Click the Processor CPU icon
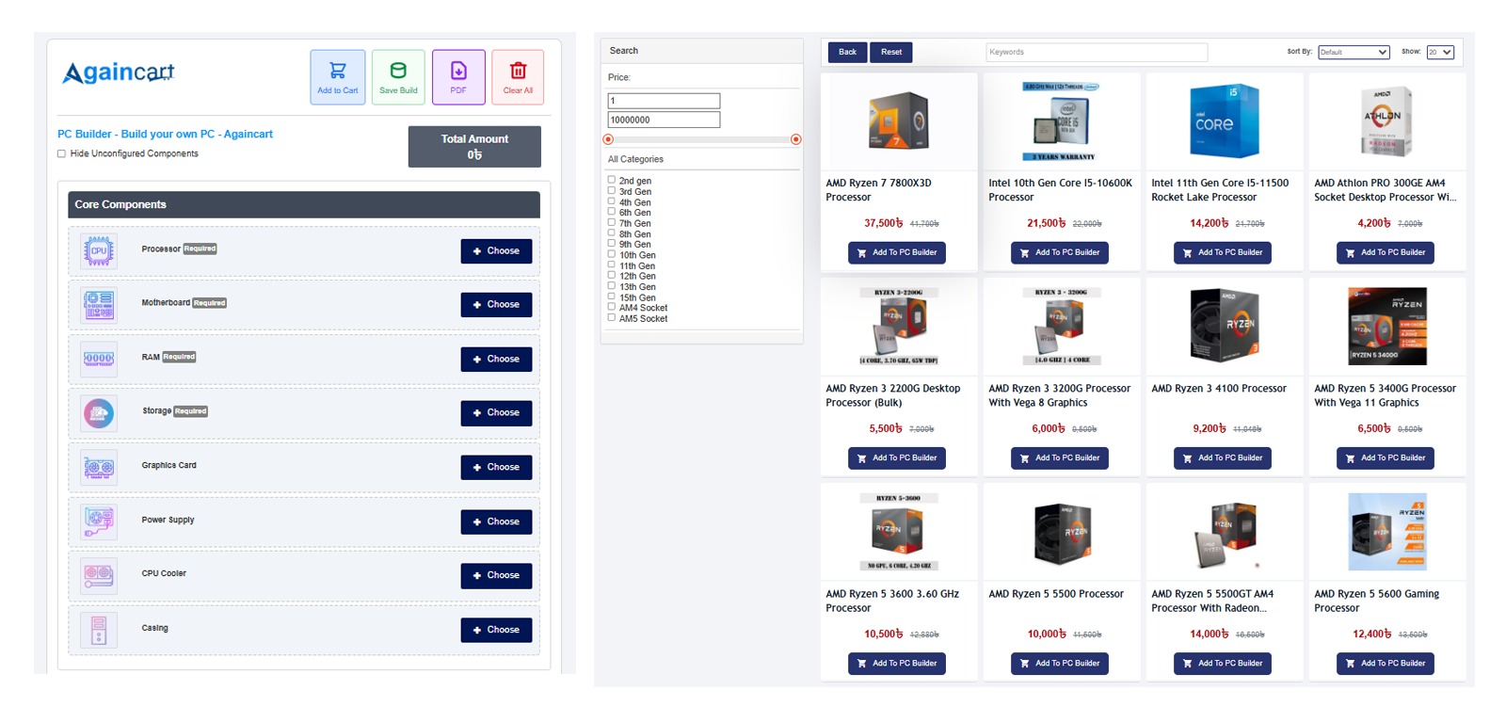 (99, 251)
